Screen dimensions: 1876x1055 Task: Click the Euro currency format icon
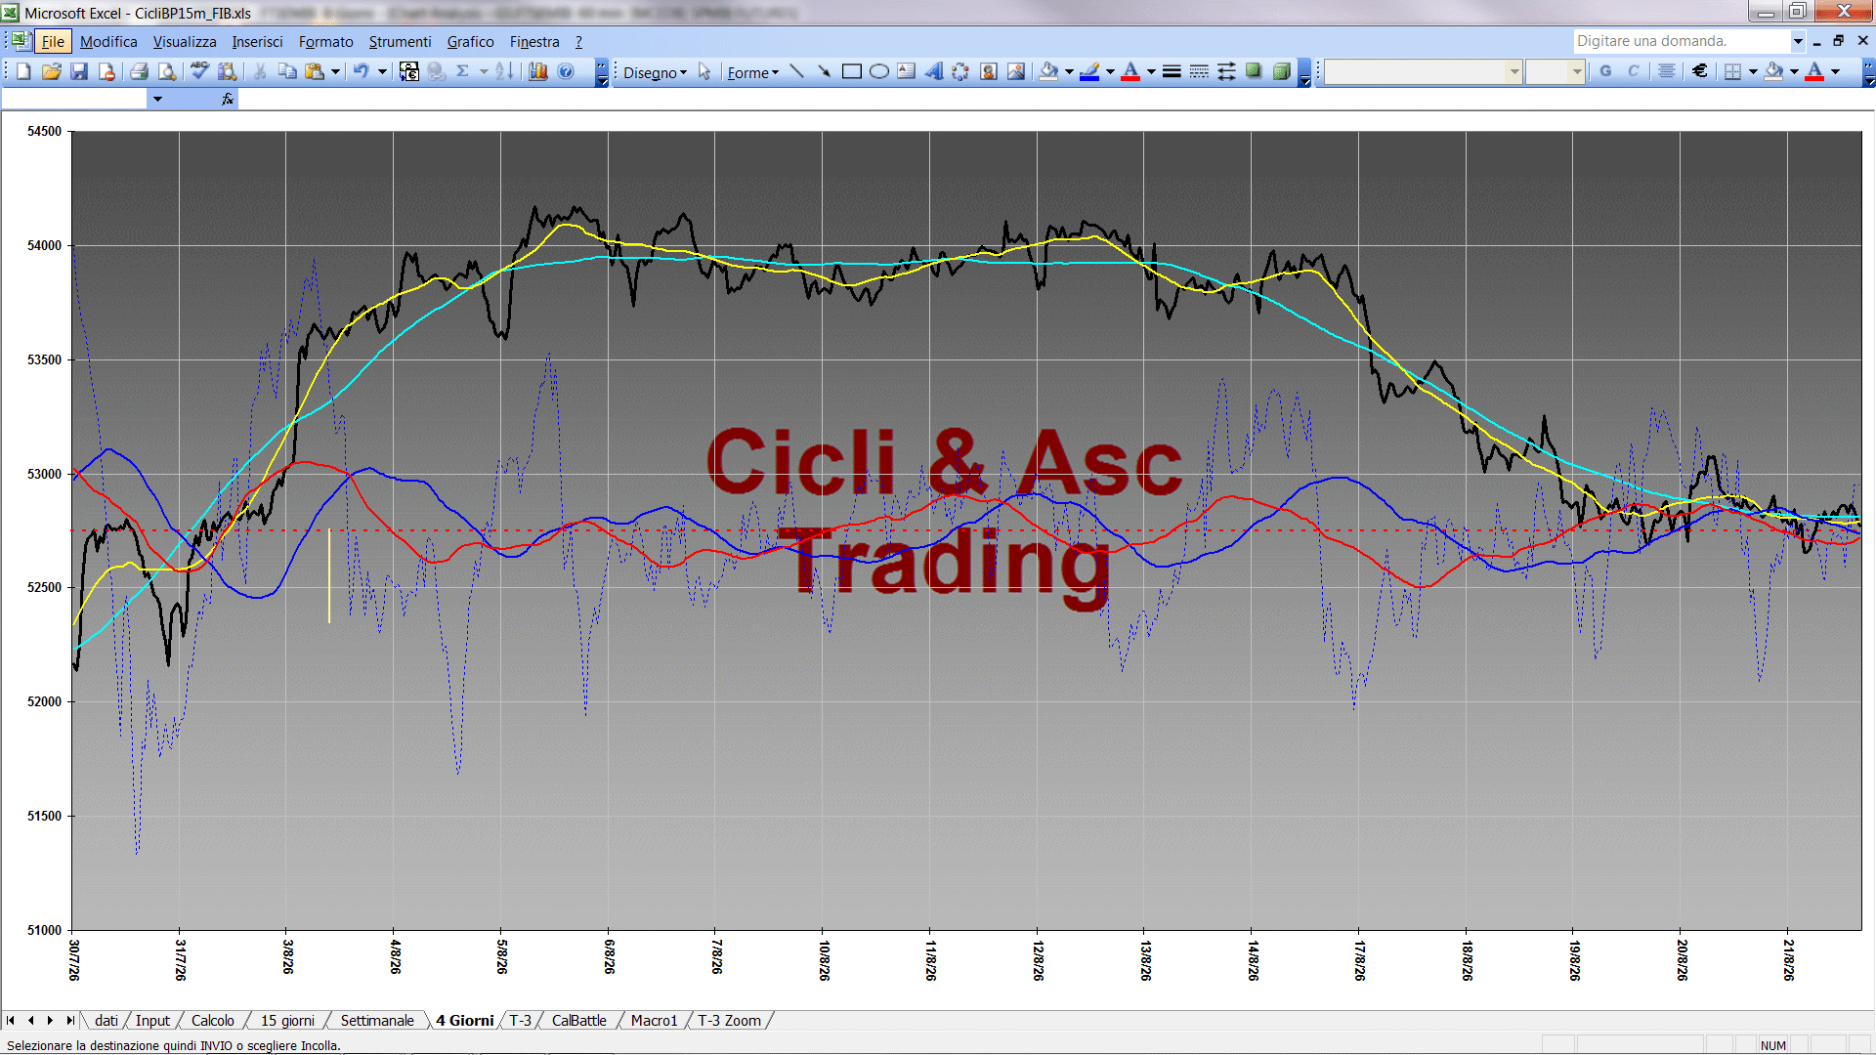tap(1700, 71)
